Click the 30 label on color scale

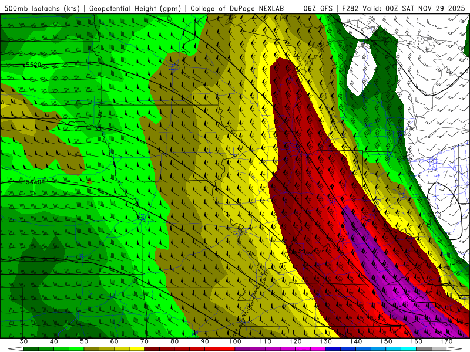click(x=23, y=341)
